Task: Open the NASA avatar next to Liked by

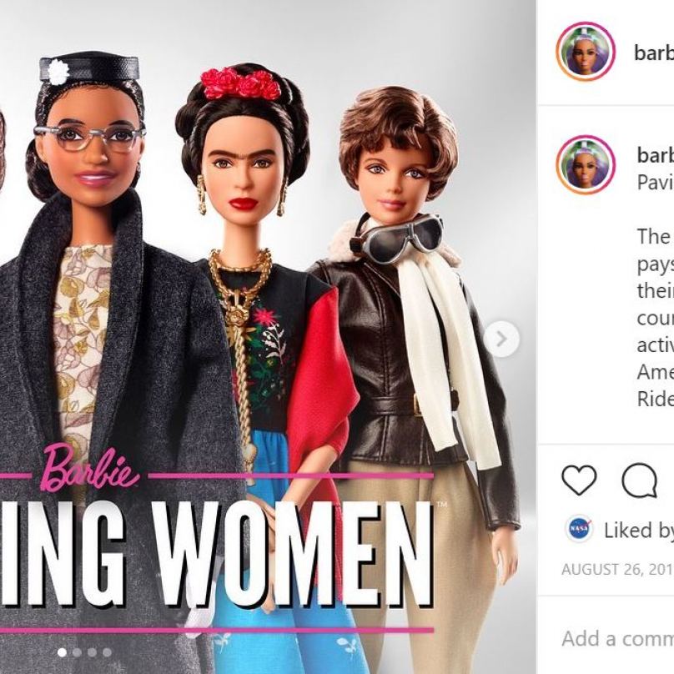Action: 579,530
